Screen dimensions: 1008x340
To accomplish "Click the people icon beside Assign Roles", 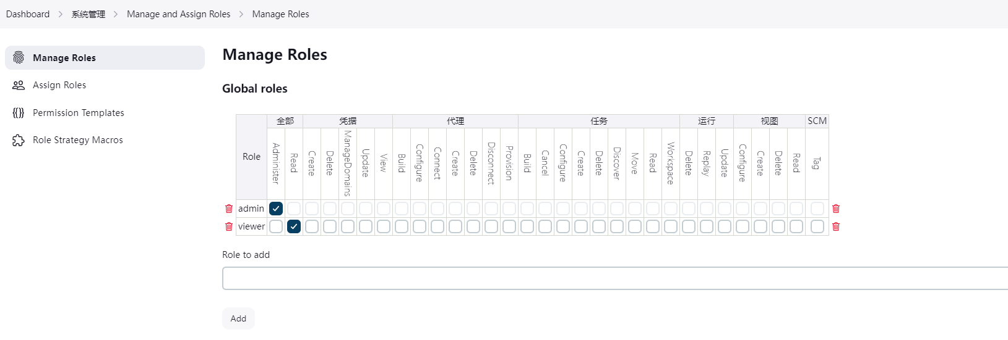I will pos(19,85).
